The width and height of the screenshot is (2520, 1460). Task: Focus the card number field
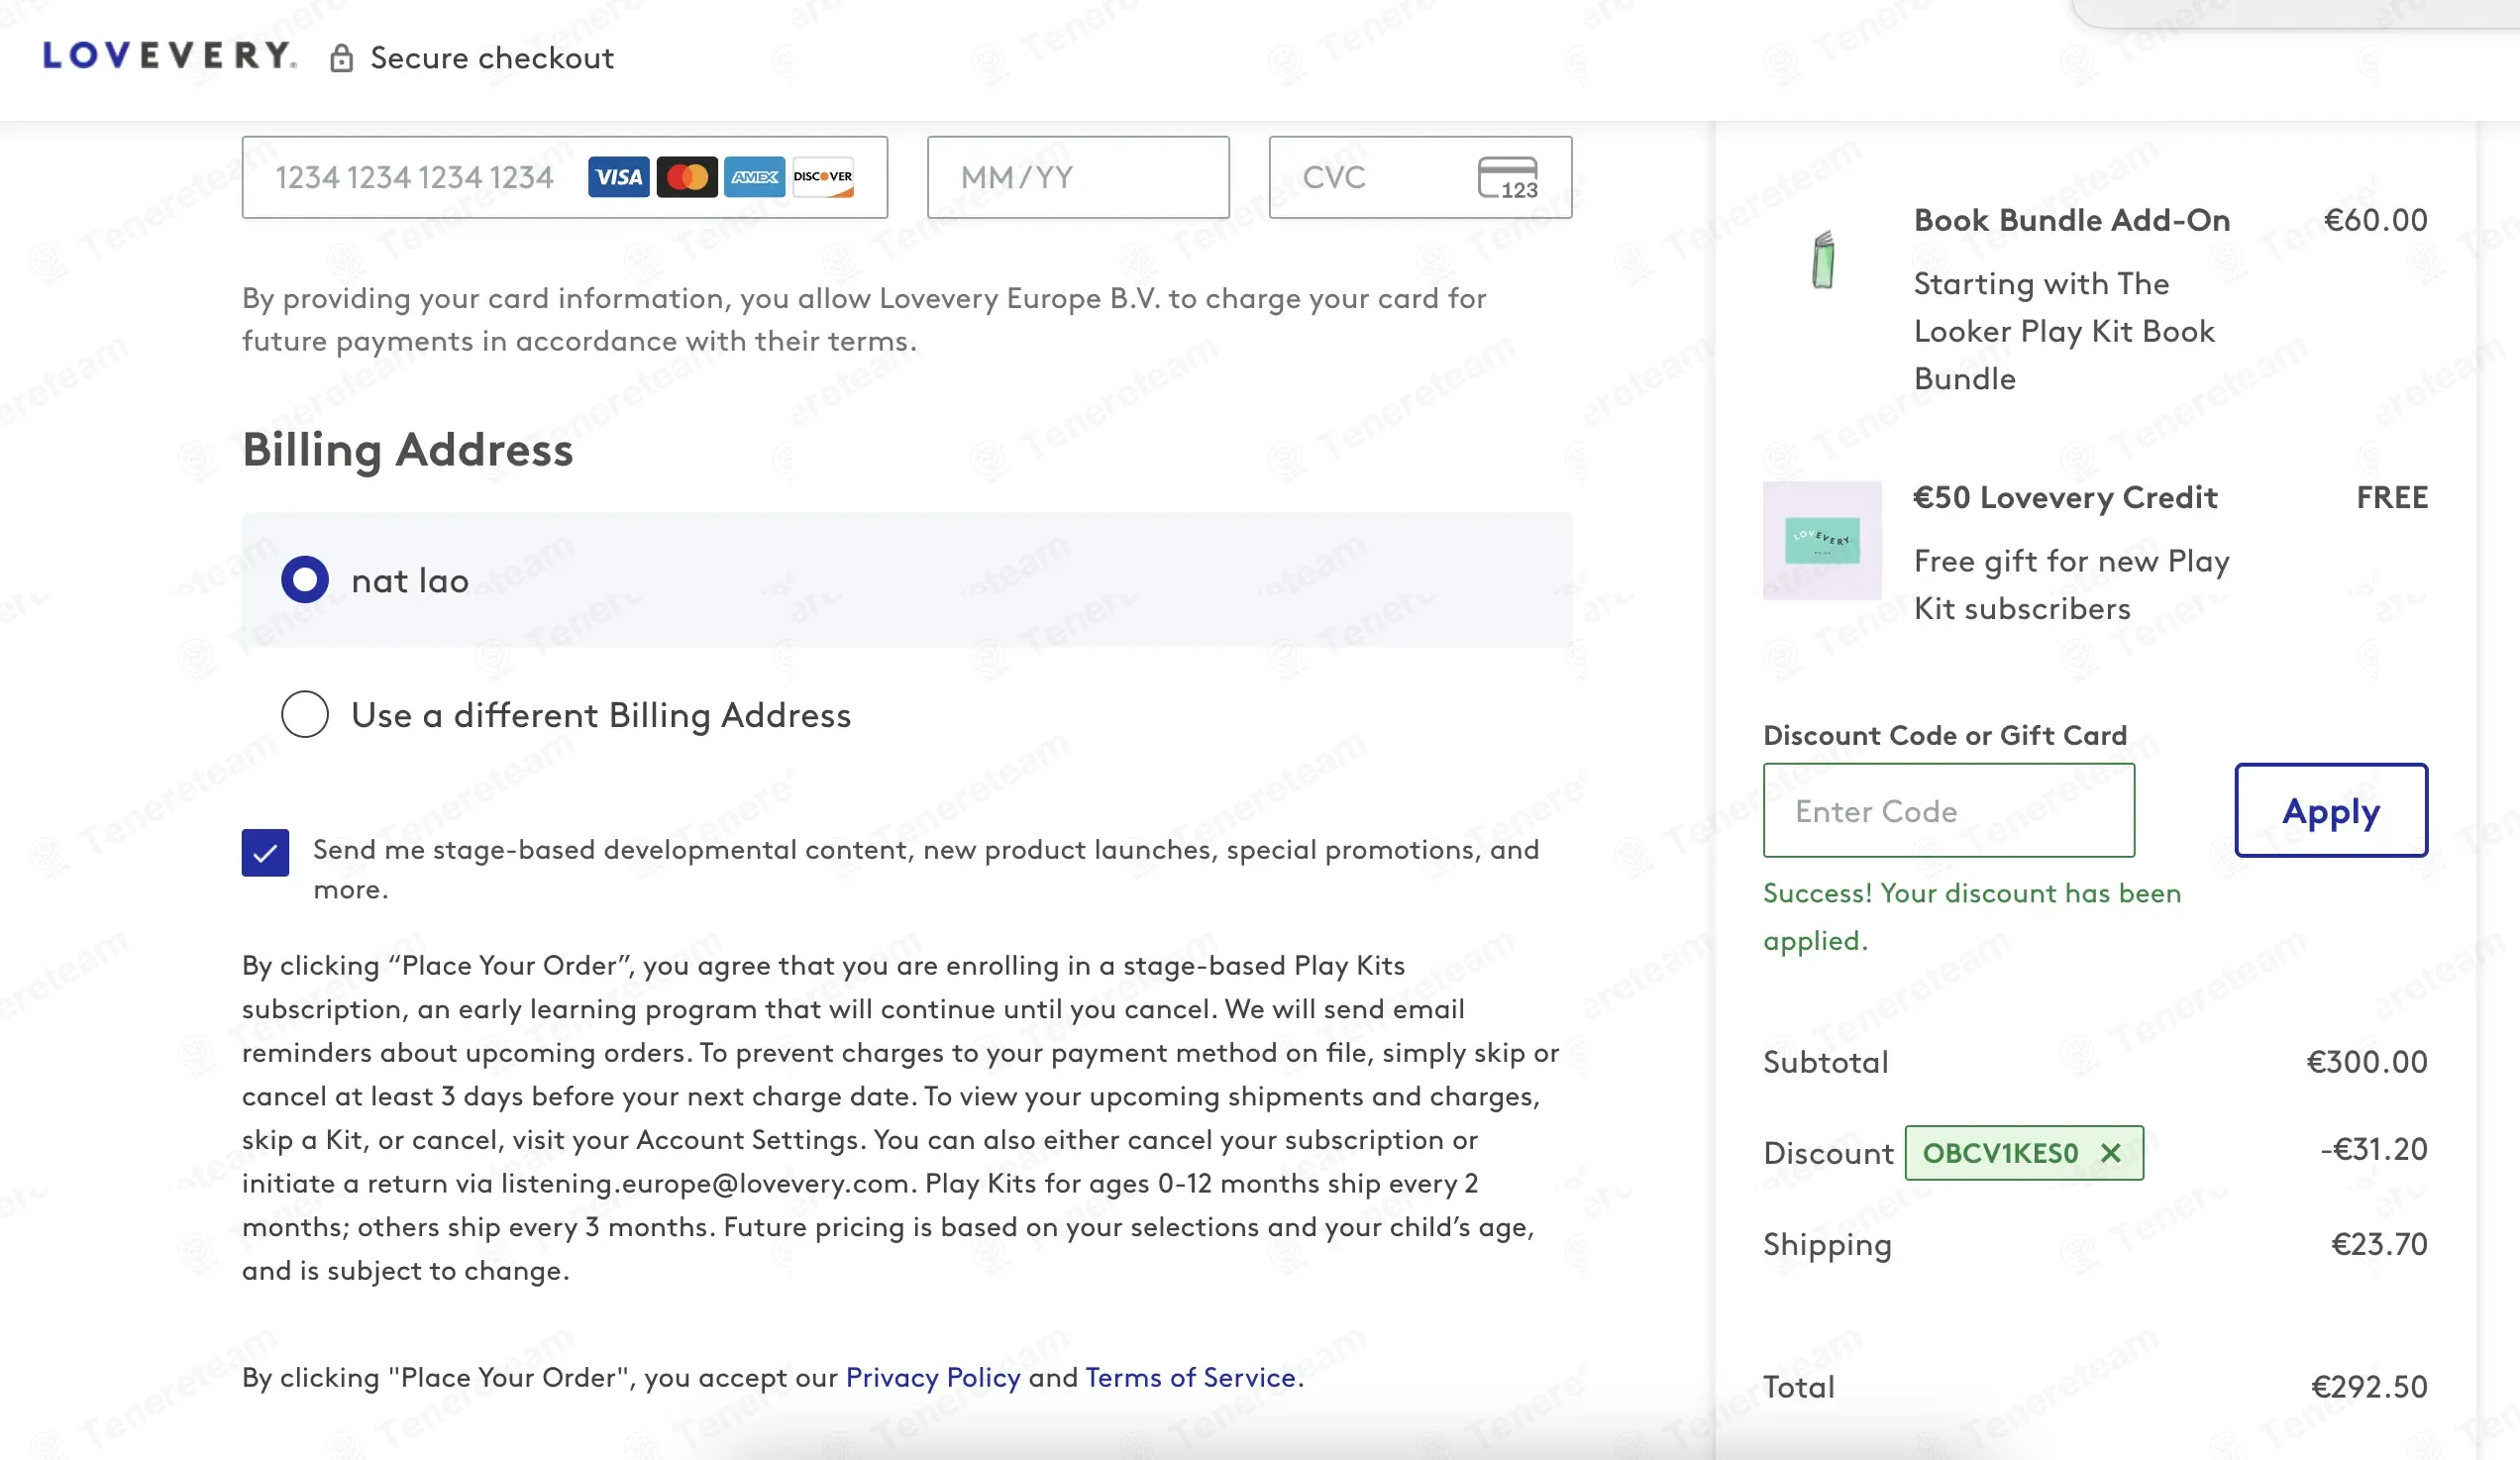coord(564,177)
